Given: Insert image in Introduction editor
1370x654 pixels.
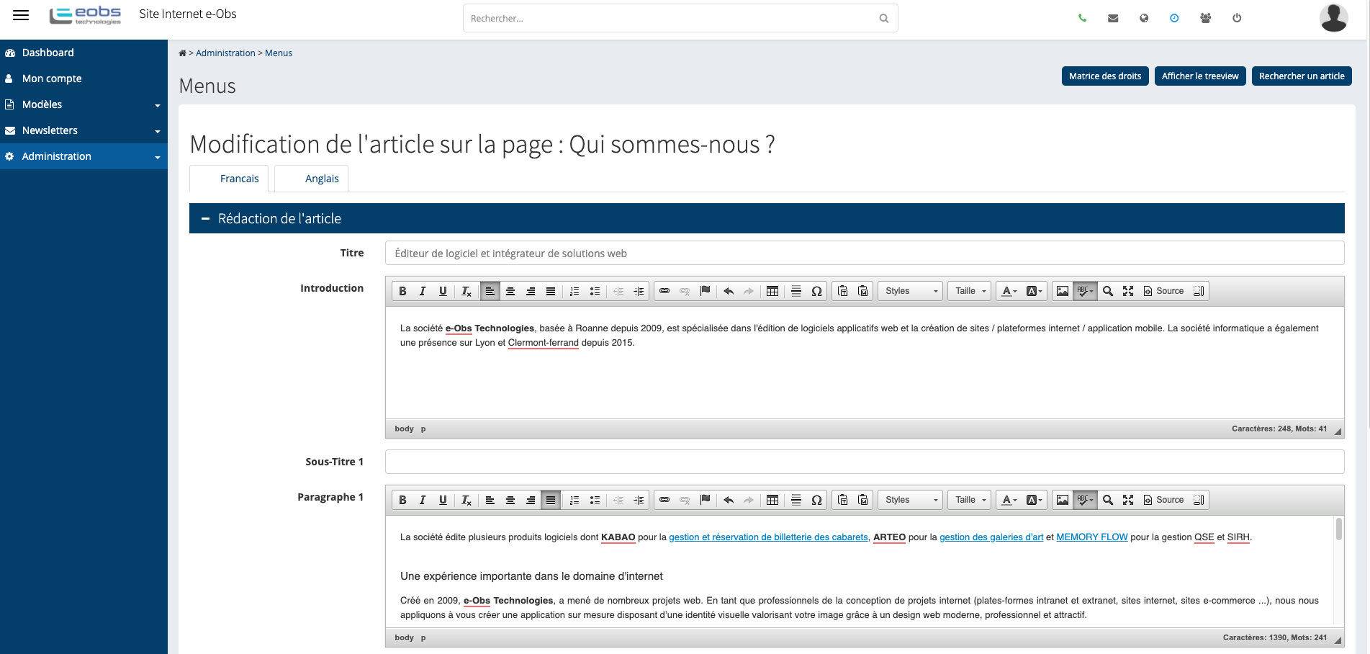Looking at the screenshot, I should 1063,291.
